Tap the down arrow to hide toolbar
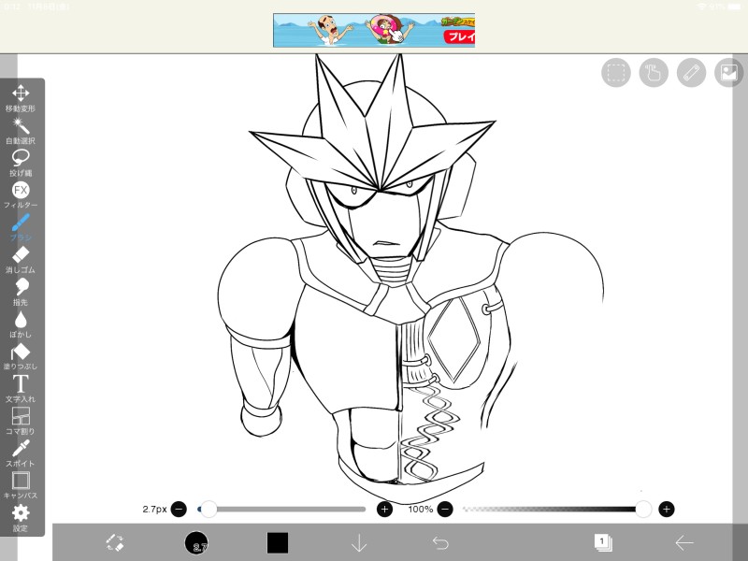 click(359, 543)
